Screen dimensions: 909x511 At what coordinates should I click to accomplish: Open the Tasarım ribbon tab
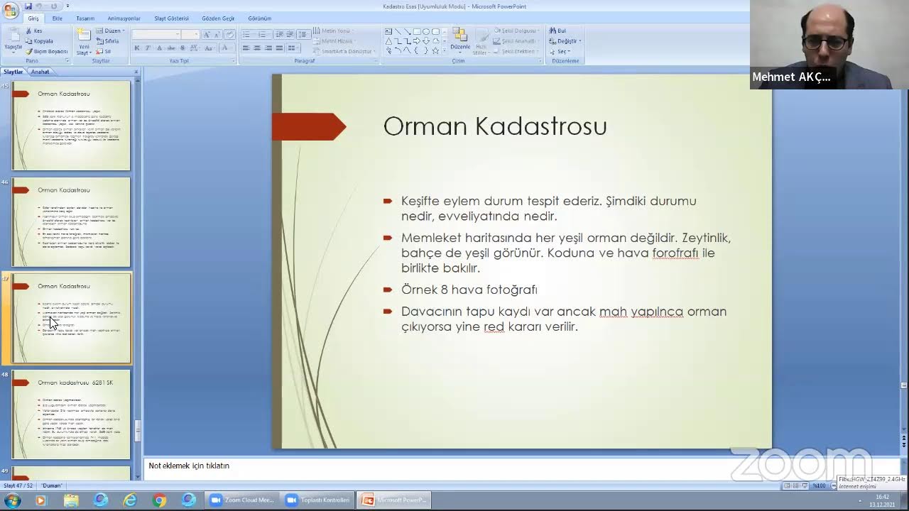85,18
